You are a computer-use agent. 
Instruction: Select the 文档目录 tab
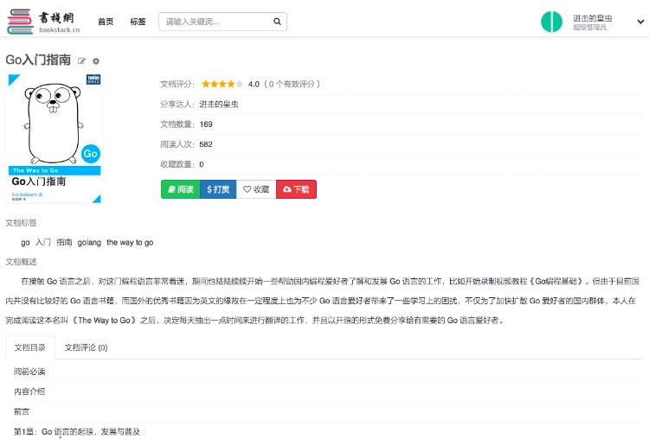pyautogui.click(x=30, y=347)
